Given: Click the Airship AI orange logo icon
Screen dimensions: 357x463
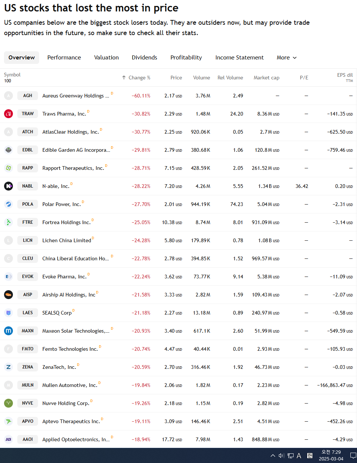Looking at the screenshot, I should coord(8,295).
